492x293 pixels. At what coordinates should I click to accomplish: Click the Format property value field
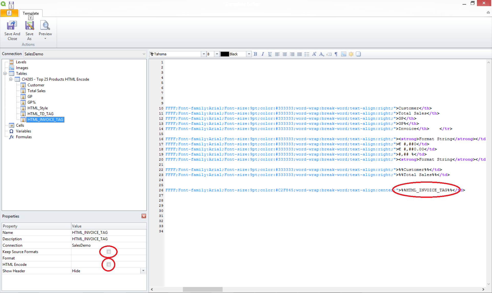point(109,258)
